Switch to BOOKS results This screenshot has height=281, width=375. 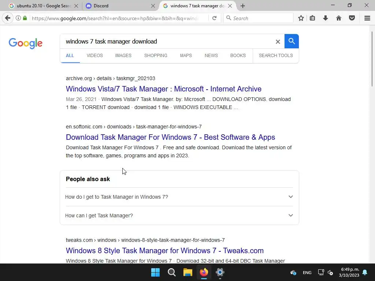pos(238,56)
